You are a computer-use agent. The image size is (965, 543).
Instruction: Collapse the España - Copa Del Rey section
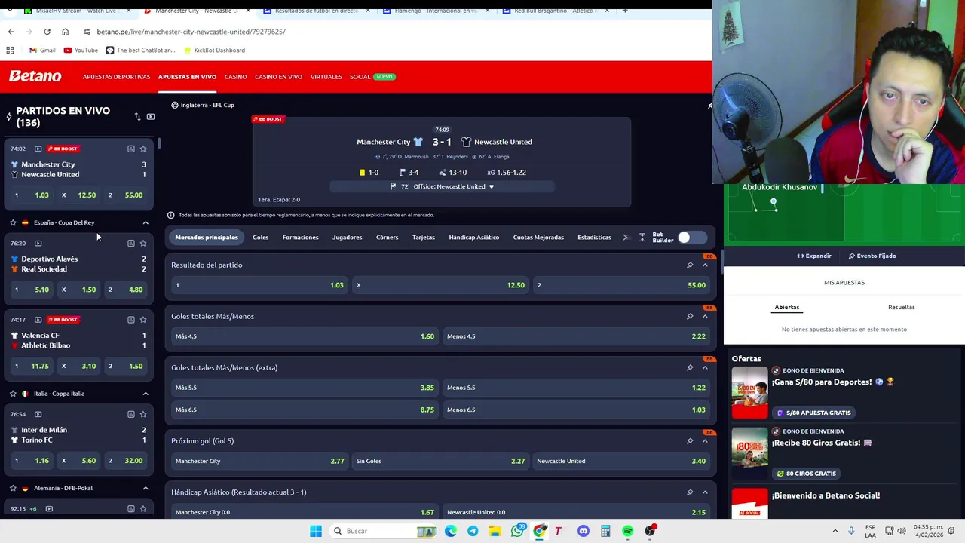pyautogui.click(x=146, y=222)
